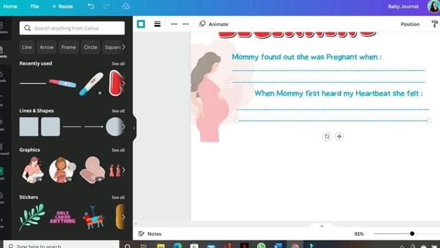
Task: Select the Circle filter chip
Action: point(90,47)
